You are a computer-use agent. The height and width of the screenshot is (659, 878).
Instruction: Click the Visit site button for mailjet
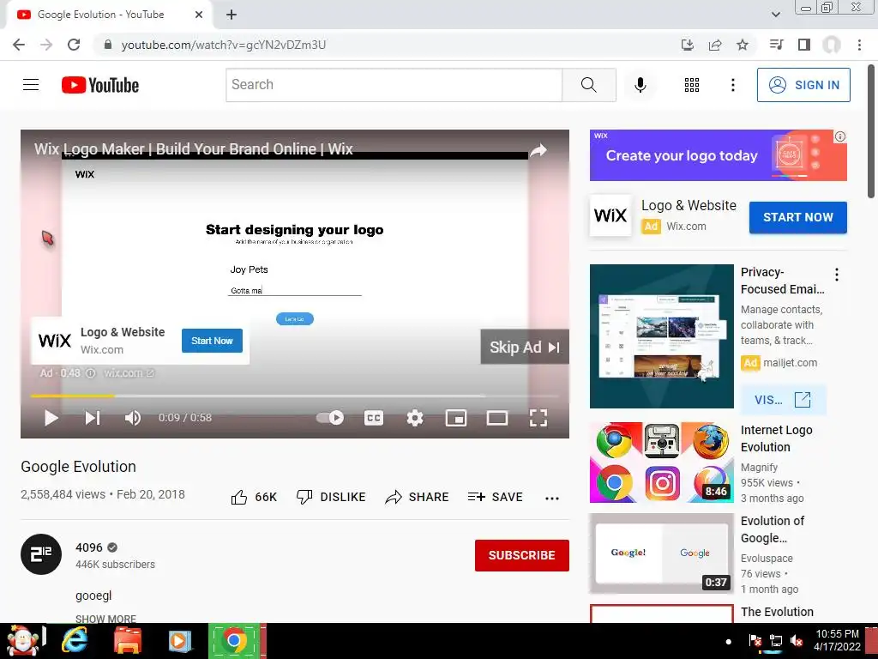pos(783,400)
